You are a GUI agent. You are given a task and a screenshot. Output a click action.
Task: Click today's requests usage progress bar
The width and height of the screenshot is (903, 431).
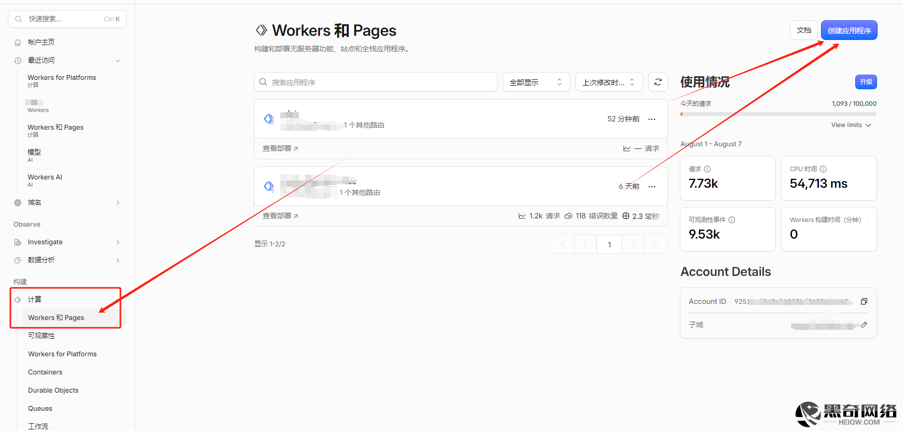[x=778, y=114]
